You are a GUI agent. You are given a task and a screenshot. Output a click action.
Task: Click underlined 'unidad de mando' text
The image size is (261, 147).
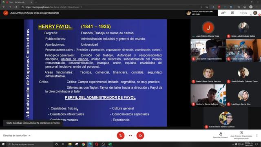point(75,59)
